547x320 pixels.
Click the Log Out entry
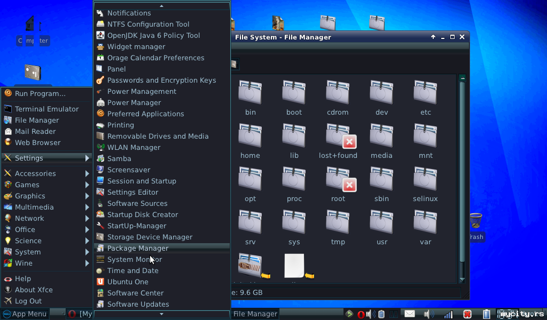[28, 301]
